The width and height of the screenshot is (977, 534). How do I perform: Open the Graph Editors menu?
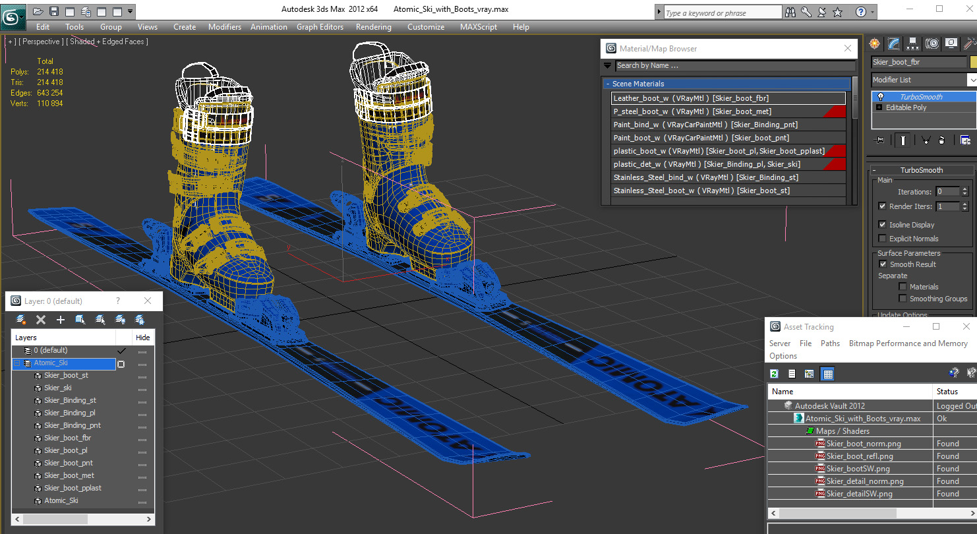320,27
